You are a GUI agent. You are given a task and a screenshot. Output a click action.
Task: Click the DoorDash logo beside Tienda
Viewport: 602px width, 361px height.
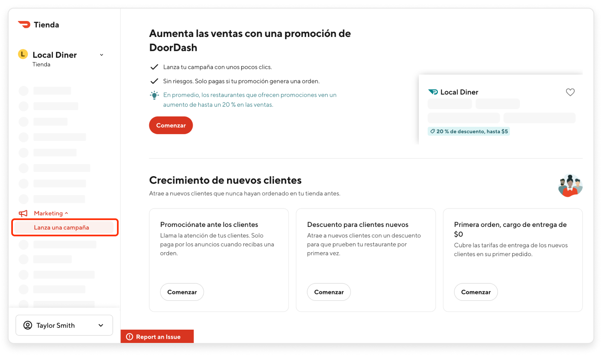(24, 24)
